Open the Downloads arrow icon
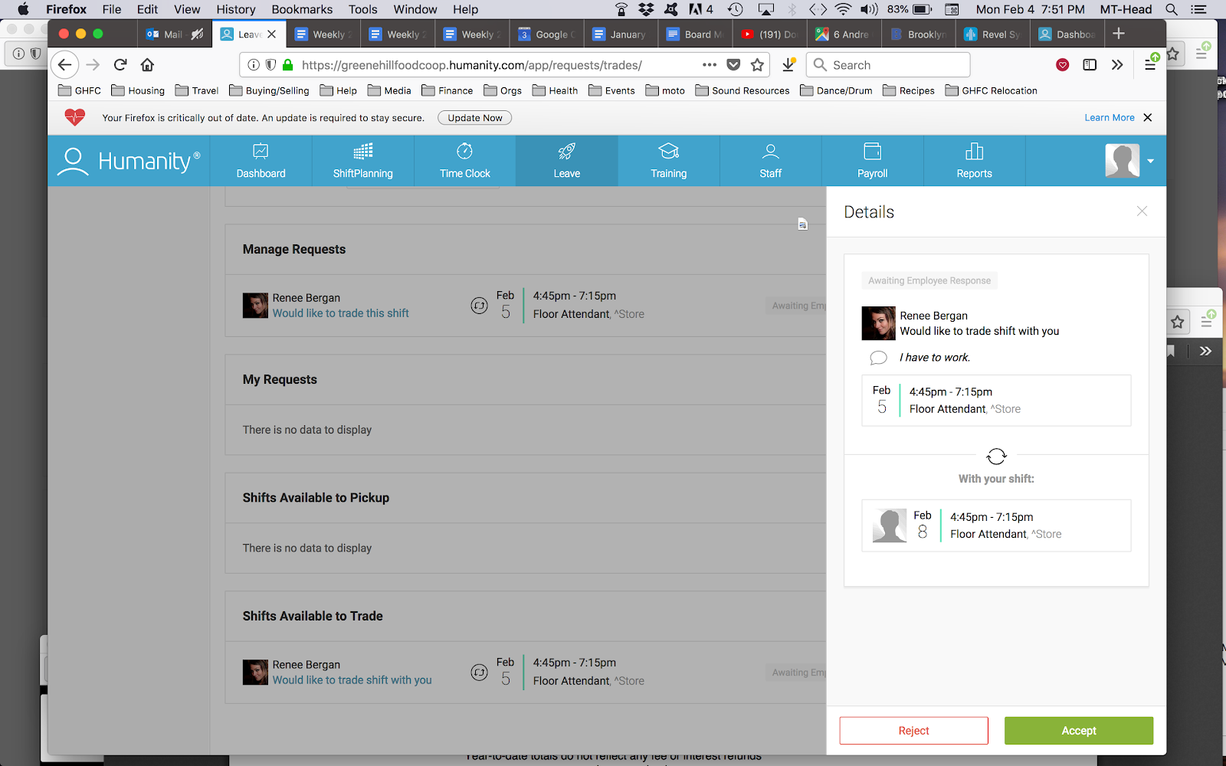 pos(788,65)
